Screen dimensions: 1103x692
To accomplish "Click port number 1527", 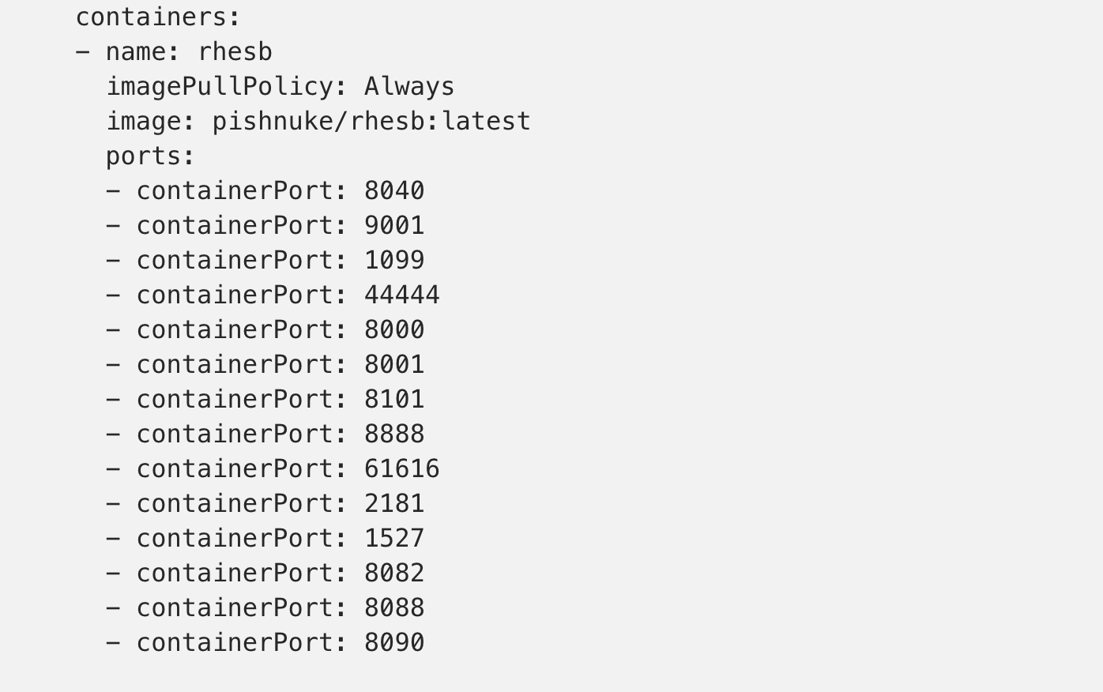I will pyautogui.click(x=394, y=538).
